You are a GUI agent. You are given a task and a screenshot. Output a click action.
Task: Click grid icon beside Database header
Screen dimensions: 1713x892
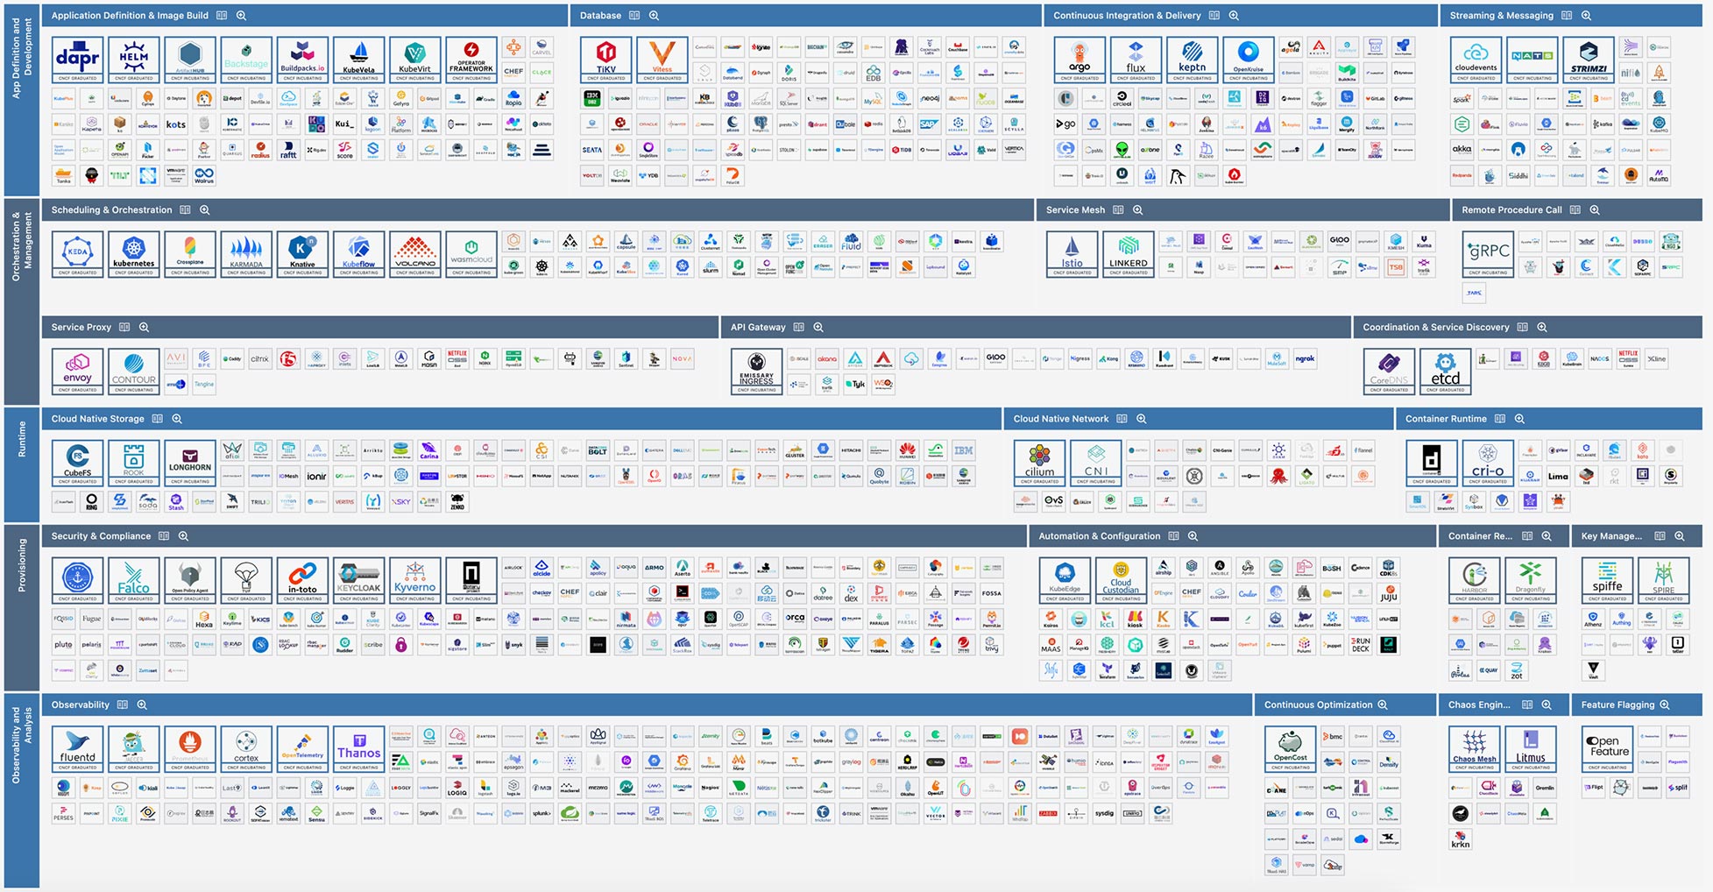[634, 16]
